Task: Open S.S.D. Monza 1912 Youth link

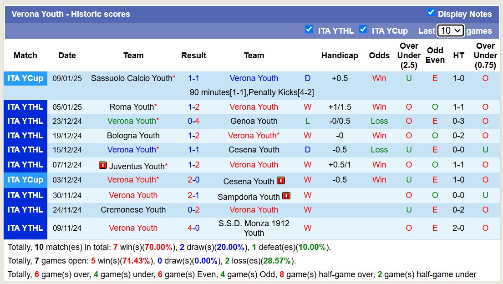Action: pyautogui.click(x=254, y=228)
